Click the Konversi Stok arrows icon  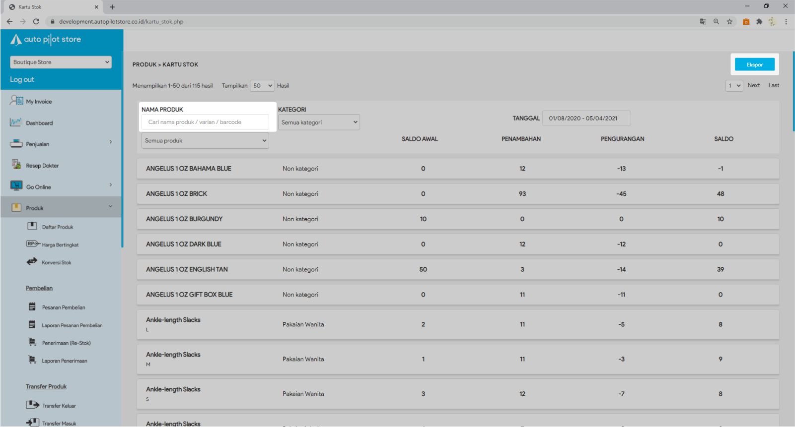pyautogui.click(x=32, y=261)
